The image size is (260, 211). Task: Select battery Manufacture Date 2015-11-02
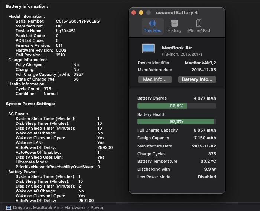pyautogui.click(x=204, y=146)
